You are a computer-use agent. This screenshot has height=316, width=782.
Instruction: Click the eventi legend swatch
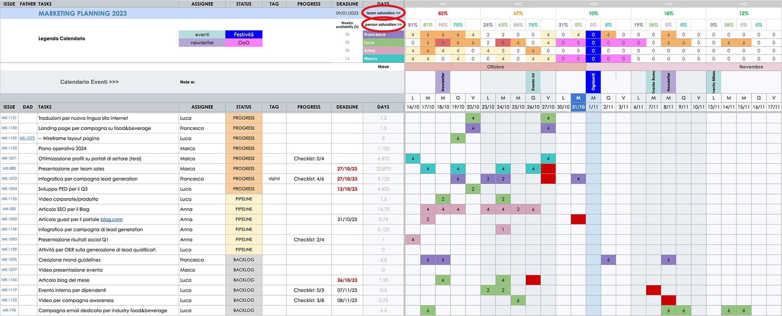(202, 35)
